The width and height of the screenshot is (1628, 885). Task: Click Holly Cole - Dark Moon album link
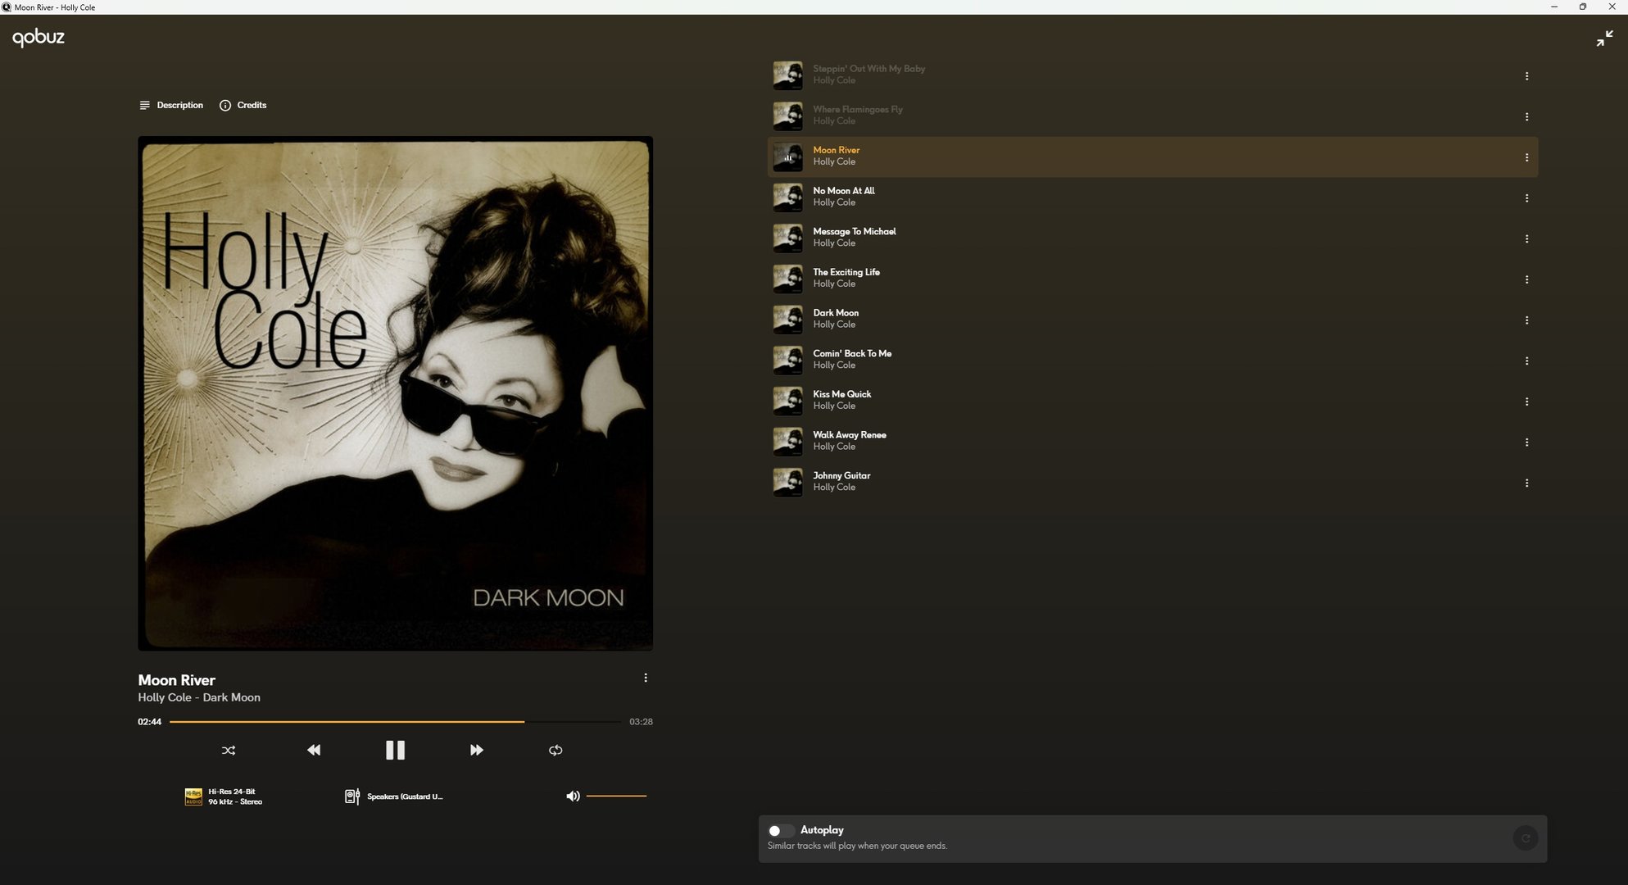pos(199,697)
